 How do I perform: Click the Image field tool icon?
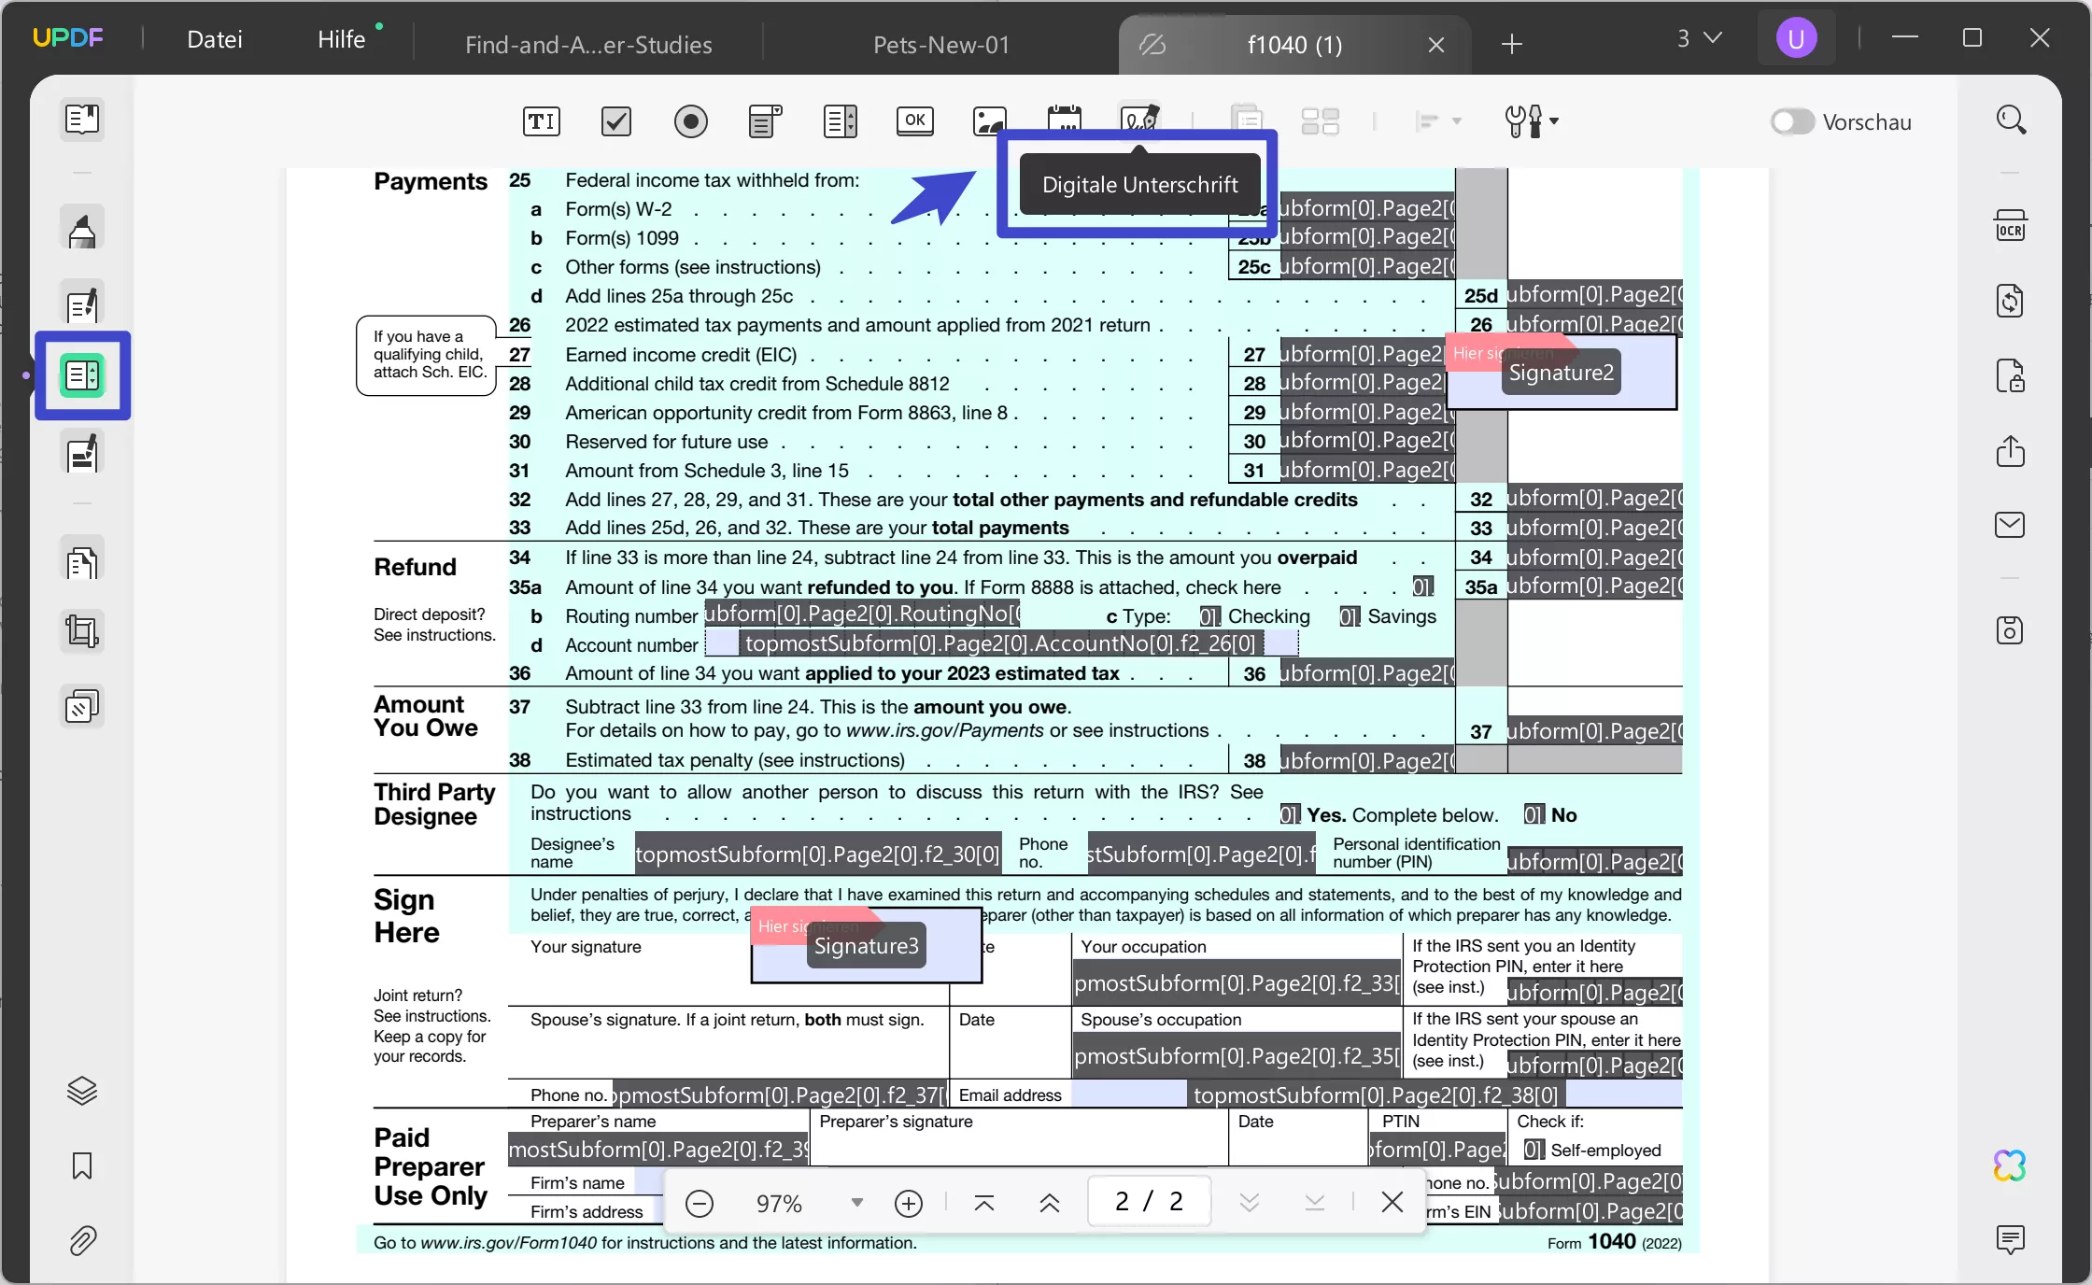pyautogui.click(x=989, y=121)
